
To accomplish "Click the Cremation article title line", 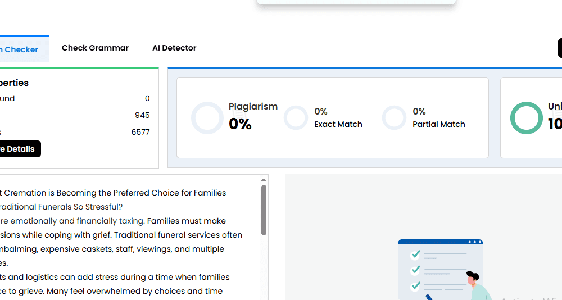I will click(112, 193).
